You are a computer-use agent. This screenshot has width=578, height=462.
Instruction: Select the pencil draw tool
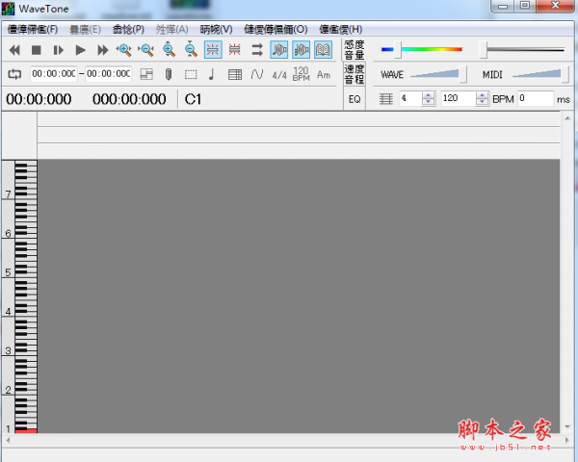click(x=169, y=74)
